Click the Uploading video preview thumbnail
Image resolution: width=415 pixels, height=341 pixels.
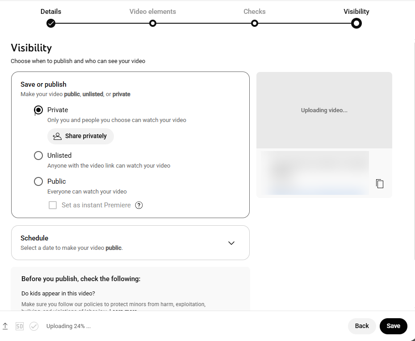click(324, 110)
